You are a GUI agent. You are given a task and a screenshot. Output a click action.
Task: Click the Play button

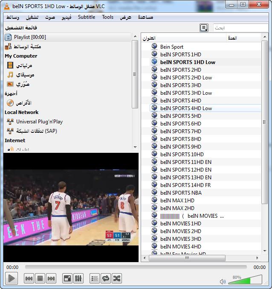click(12, 278)
